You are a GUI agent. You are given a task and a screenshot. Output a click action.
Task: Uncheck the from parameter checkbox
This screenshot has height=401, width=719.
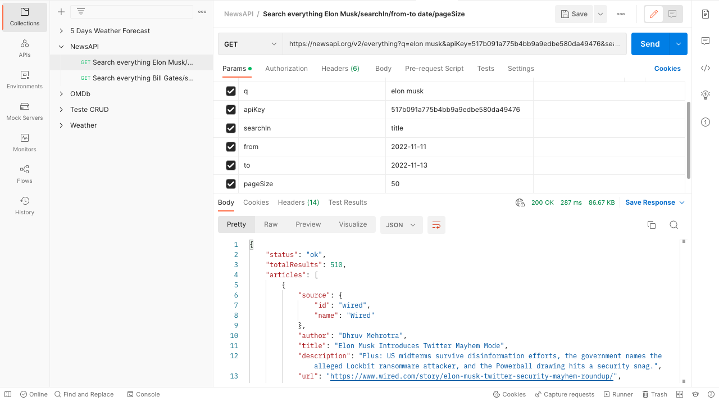(x=231, y=147)
